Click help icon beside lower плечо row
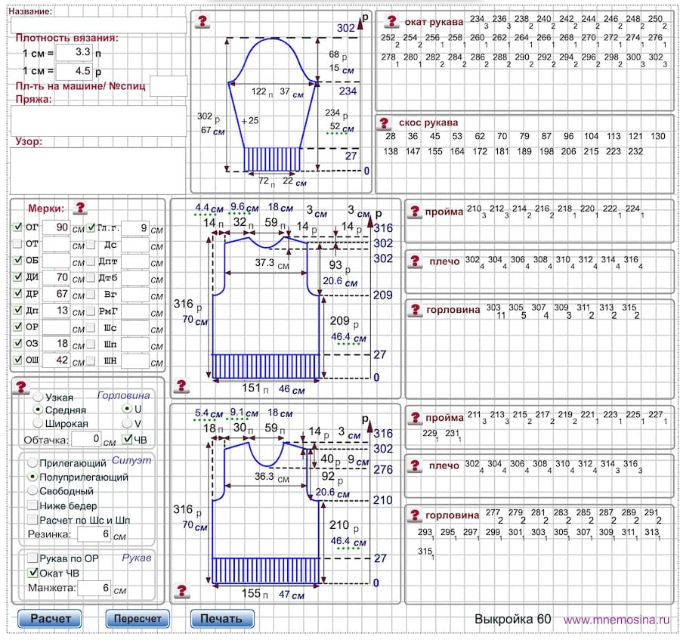 [415, 465]
